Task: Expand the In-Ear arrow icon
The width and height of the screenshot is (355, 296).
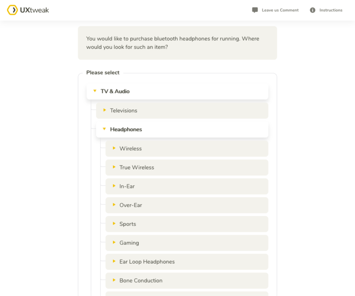Action: point(114,186)
